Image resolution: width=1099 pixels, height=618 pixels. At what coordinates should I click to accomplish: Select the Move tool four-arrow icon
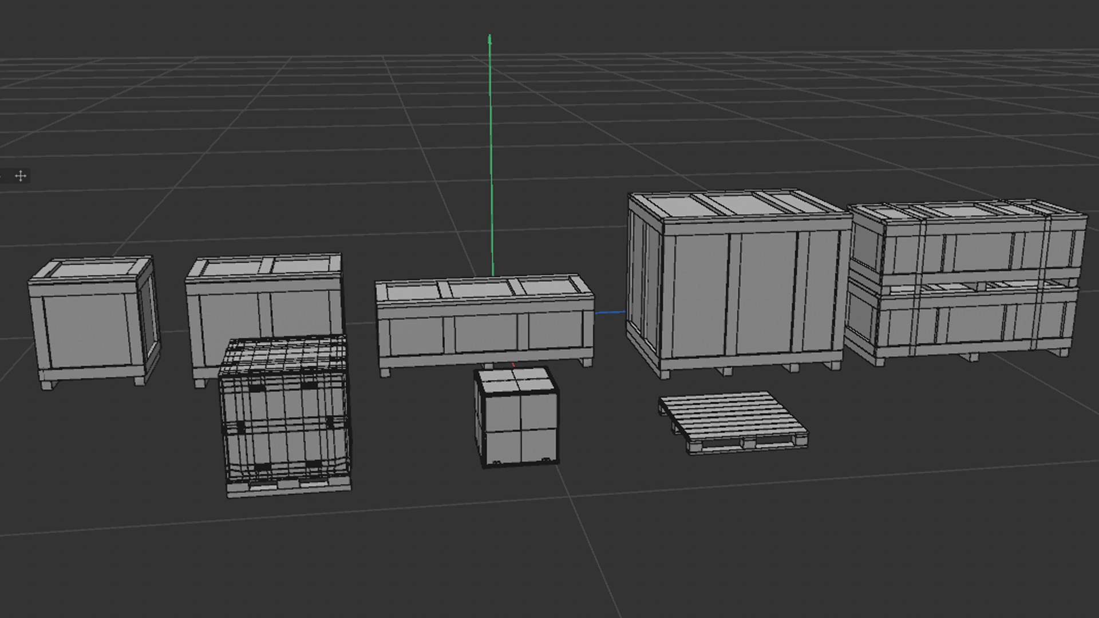(x=21, y=176)
